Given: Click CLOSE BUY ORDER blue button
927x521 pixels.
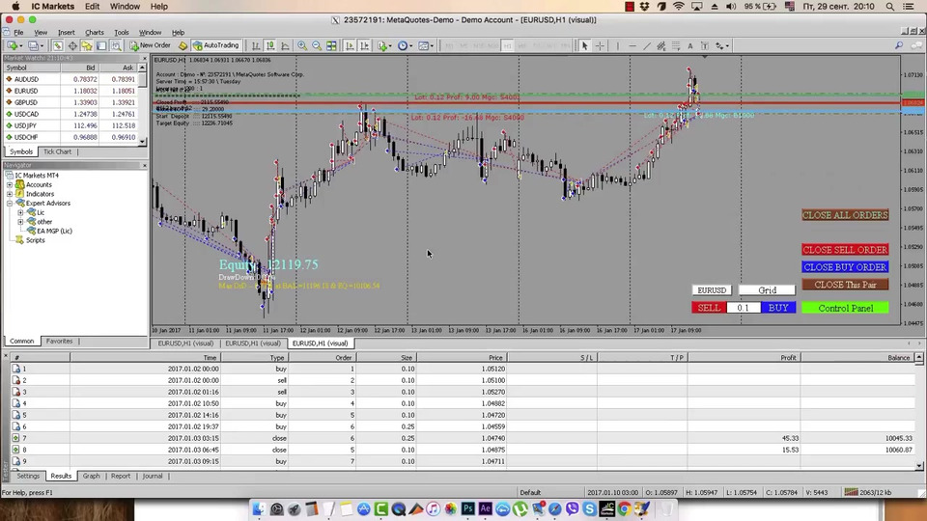Looking at the screenshot, I should pos(845,267).
